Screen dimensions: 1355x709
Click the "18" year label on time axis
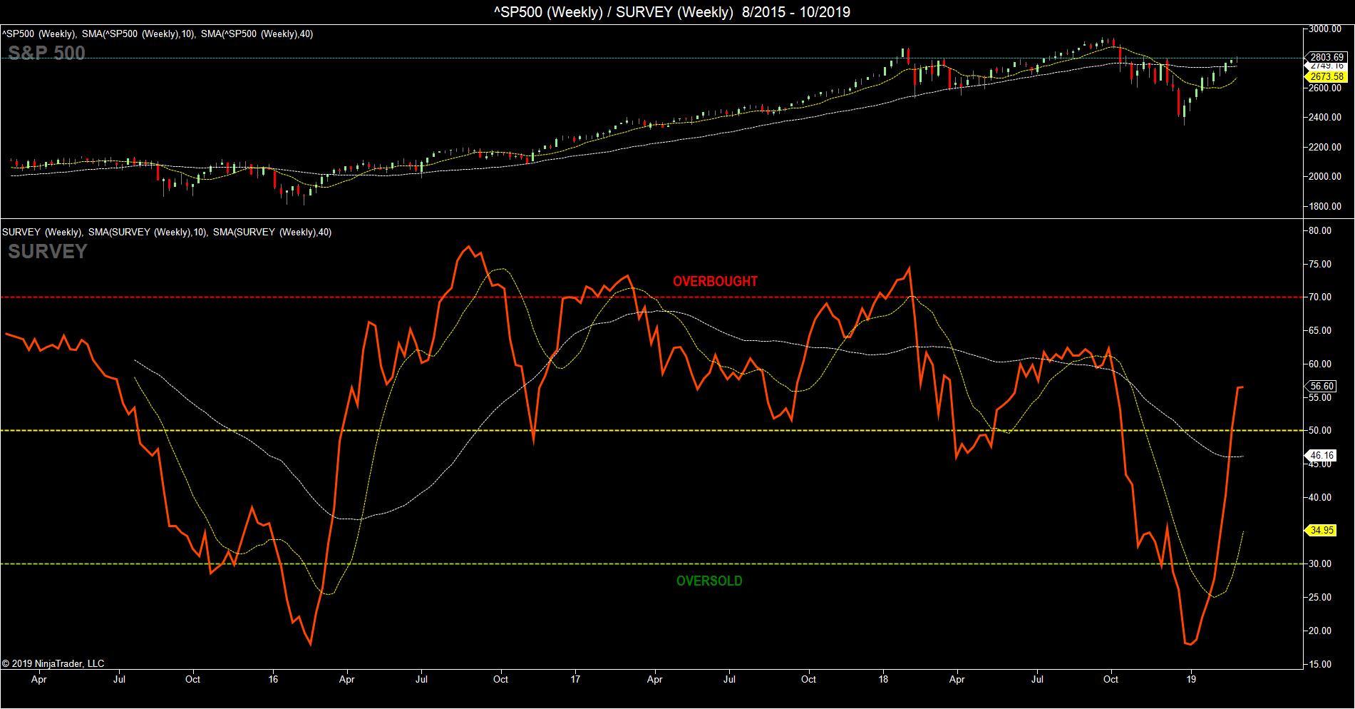click(x=884, y=680)
